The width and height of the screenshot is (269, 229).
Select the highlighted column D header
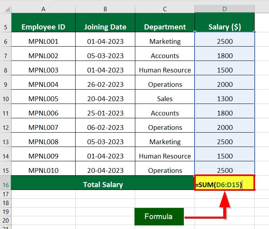pos(224,8)
